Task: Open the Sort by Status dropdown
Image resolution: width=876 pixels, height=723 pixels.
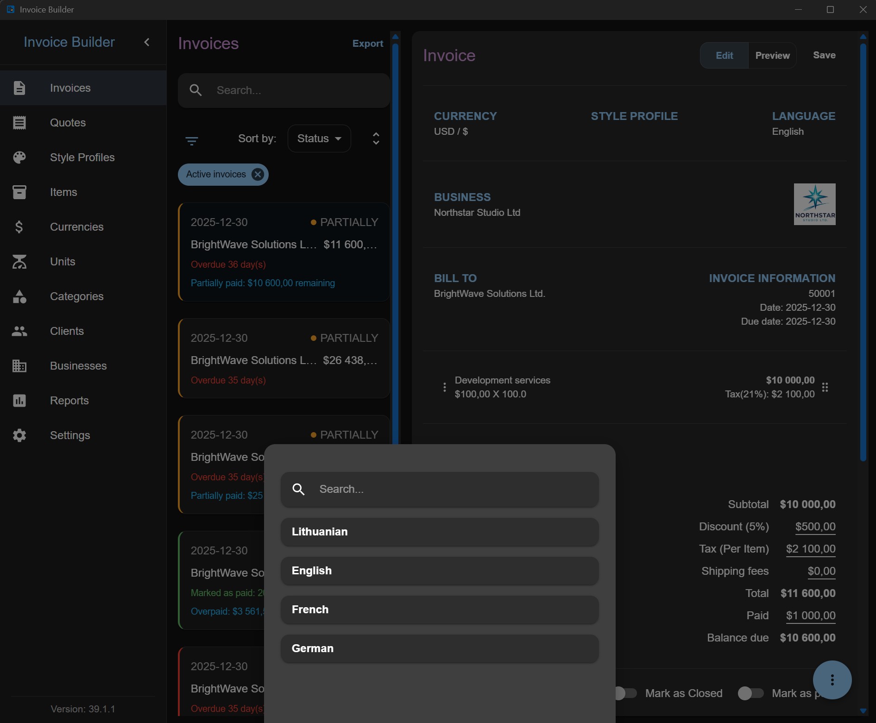Action: [x=319, y=138]
